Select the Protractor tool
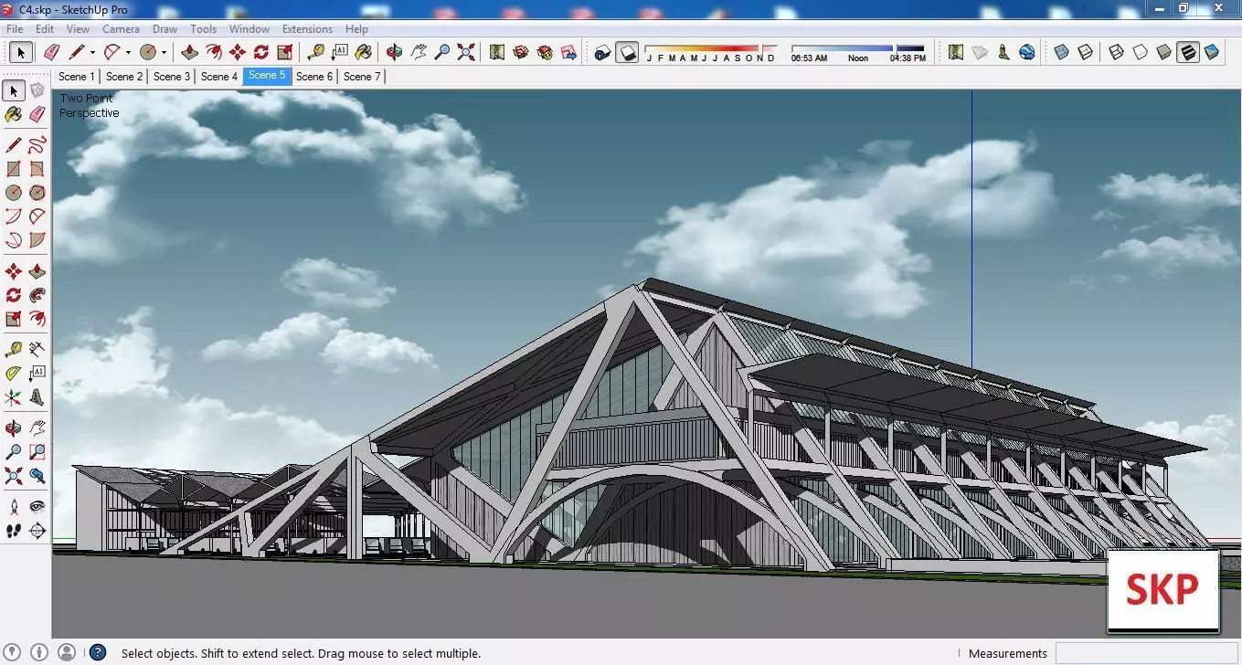This screenshot has height=665, width=1242. click(x=14, y=374)
